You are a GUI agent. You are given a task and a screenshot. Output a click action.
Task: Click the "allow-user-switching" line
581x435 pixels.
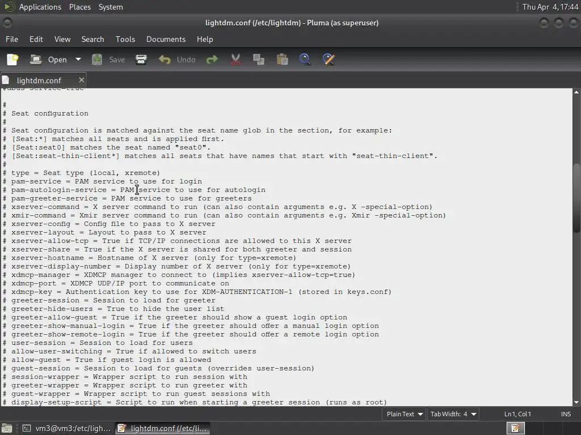(x=130, y=352)
